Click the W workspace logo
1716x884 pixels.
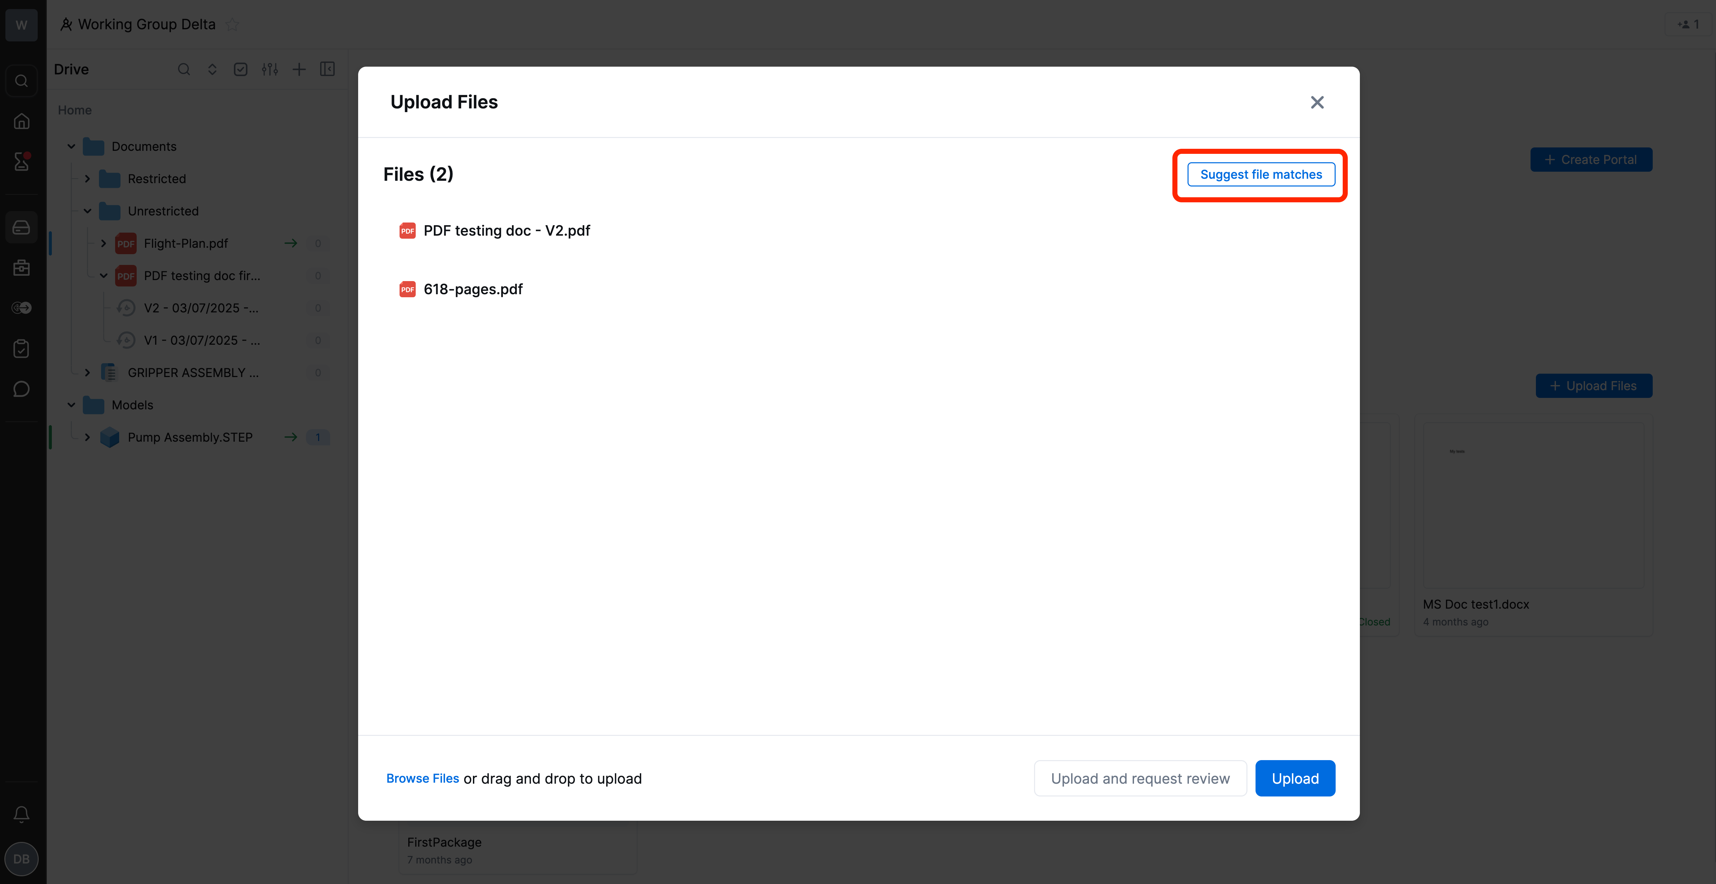pyautogui.click(x=21, y=25)
